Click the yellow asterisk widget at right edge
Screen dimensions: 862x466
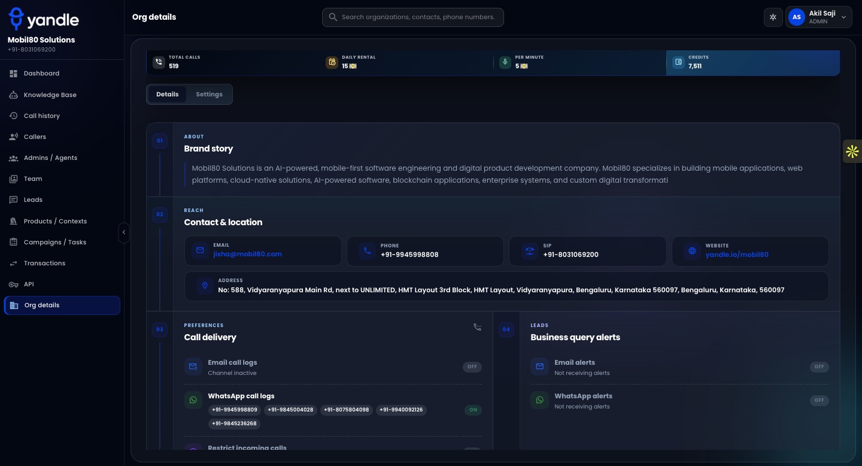852,152
